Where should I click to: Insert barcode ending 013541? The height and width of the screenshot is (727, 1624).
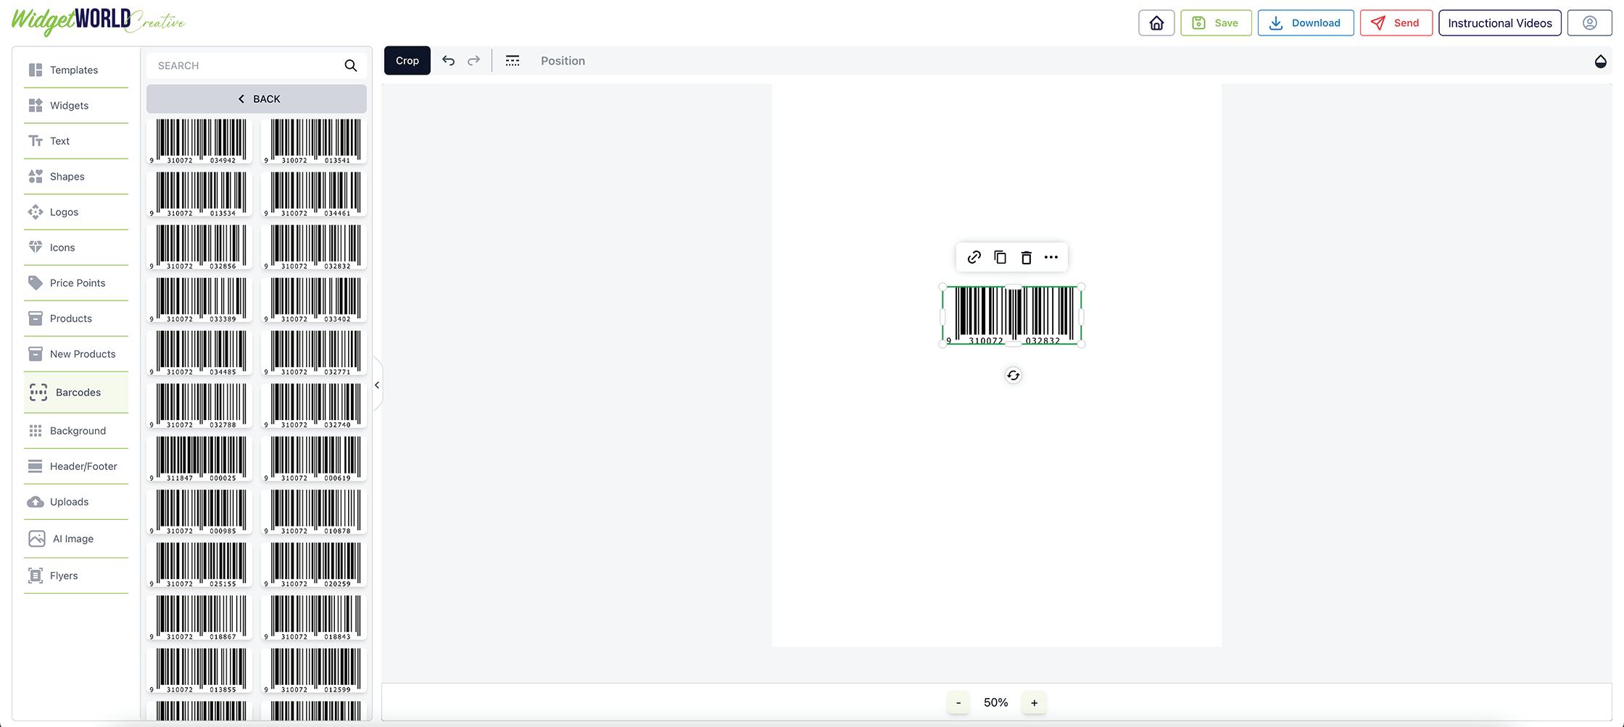tap(315, 141)
